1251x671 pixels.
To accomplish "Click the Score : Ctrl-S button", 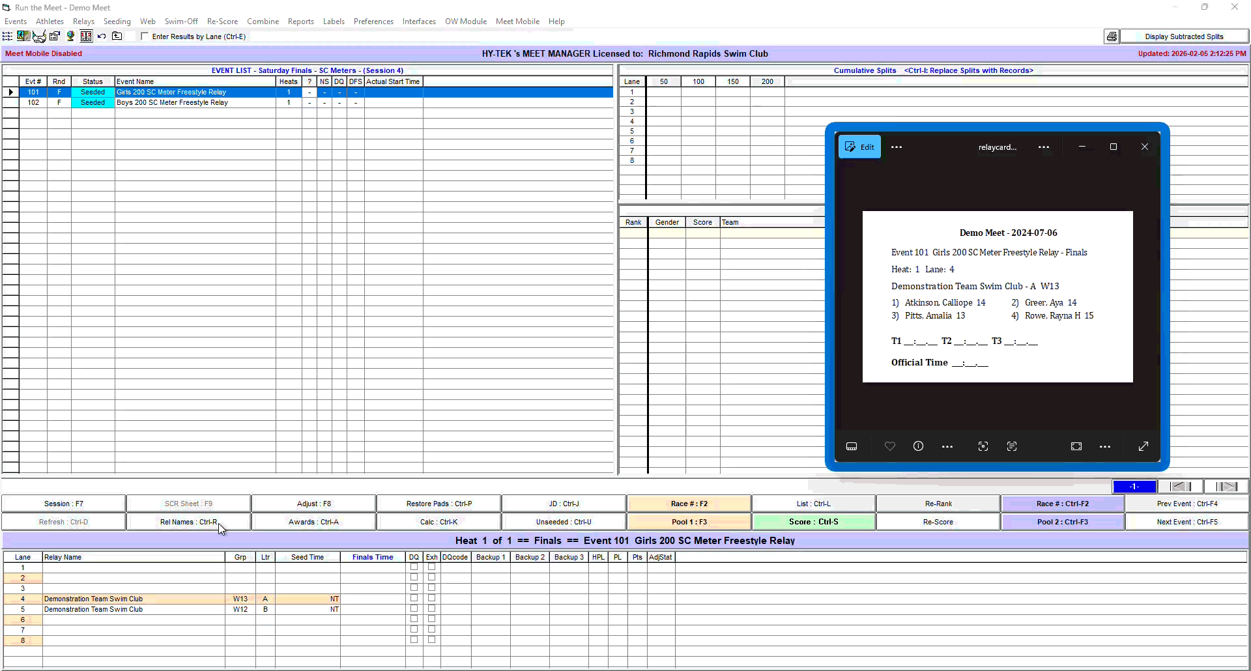I will coord(813,522).
